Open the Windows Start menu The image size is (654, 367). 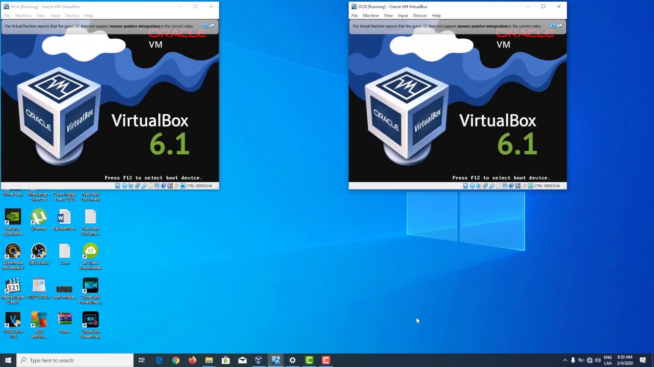pos(8,360)
